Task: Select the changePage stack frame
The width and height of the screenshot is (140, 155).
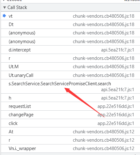Action: 70,115
